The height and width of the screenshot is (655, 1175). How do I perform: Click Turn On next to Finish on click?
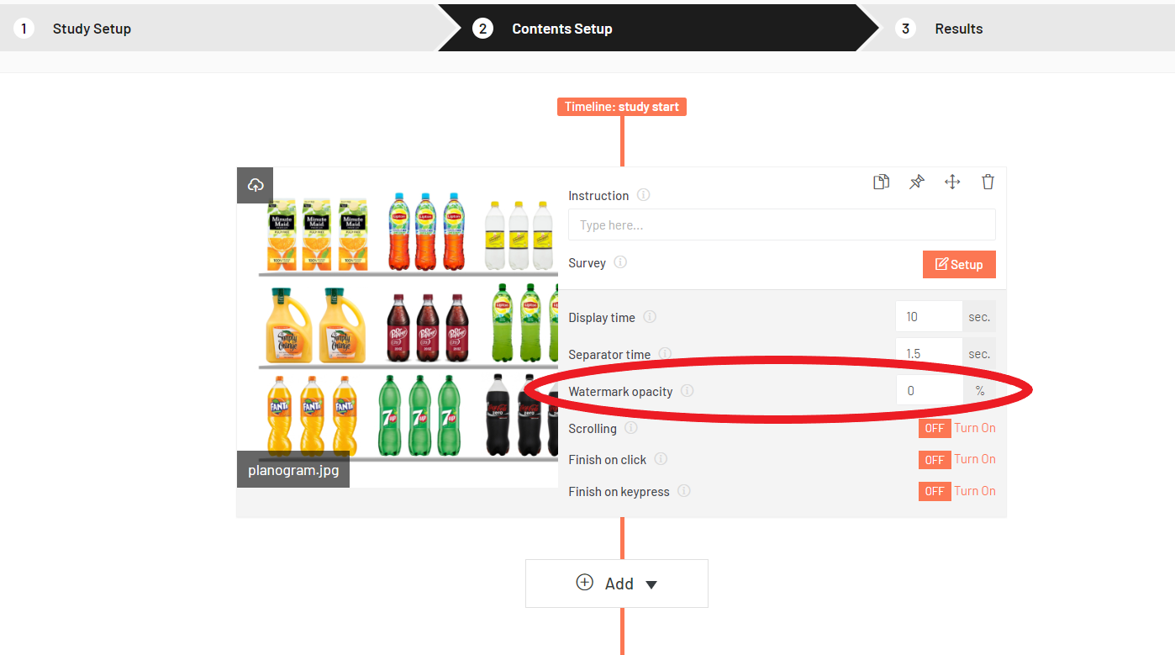975,459
